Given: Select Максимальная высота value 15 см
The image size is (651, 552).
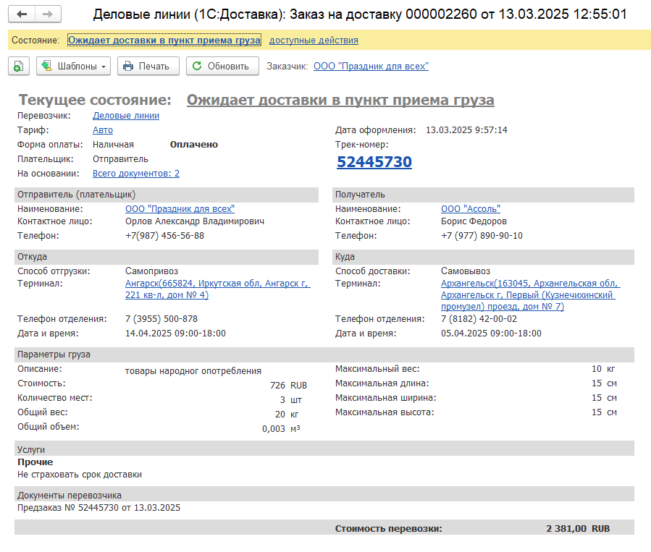Looking at the screenshot, I should 604,412.
